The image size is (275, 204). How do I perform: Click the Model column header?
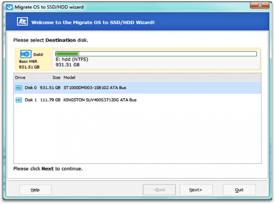(161, 77)
